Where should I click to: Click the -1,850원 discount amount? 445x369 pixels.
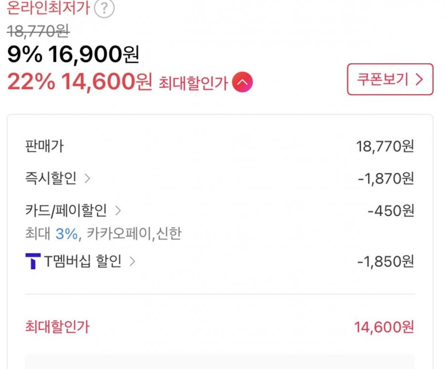[x=385, y=262]
